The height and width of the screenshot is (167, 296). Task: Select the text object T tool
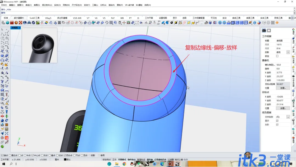2,82
